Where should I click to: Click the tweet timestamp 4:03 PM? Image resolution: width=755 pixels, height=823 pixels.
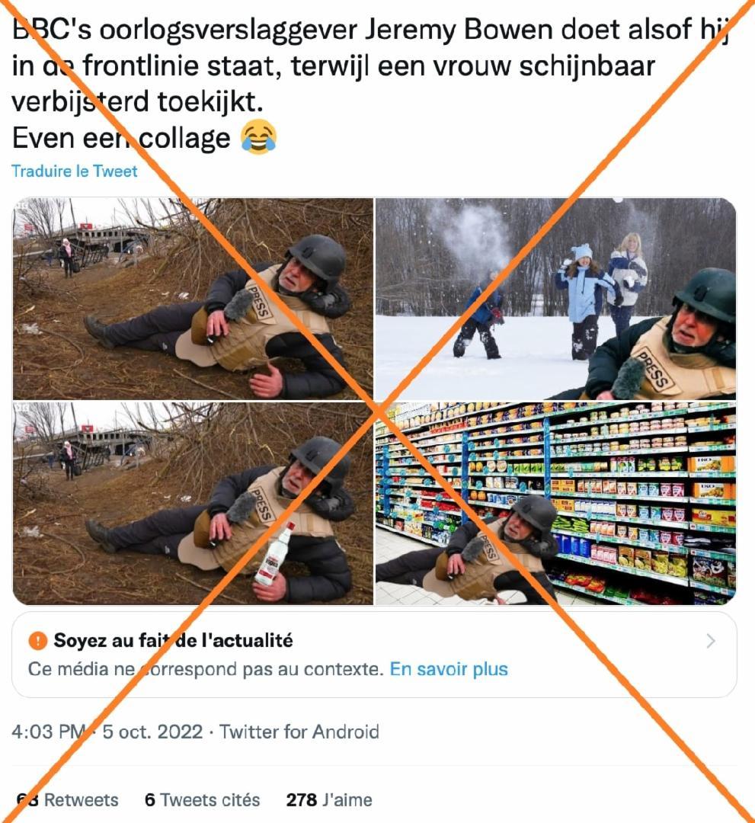49,732
